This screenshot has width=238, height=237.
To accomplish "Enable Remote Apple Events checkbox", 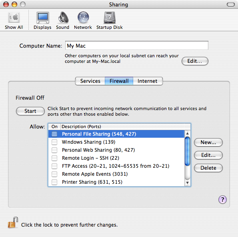I will pyautogui.click(x=54, y=174).
